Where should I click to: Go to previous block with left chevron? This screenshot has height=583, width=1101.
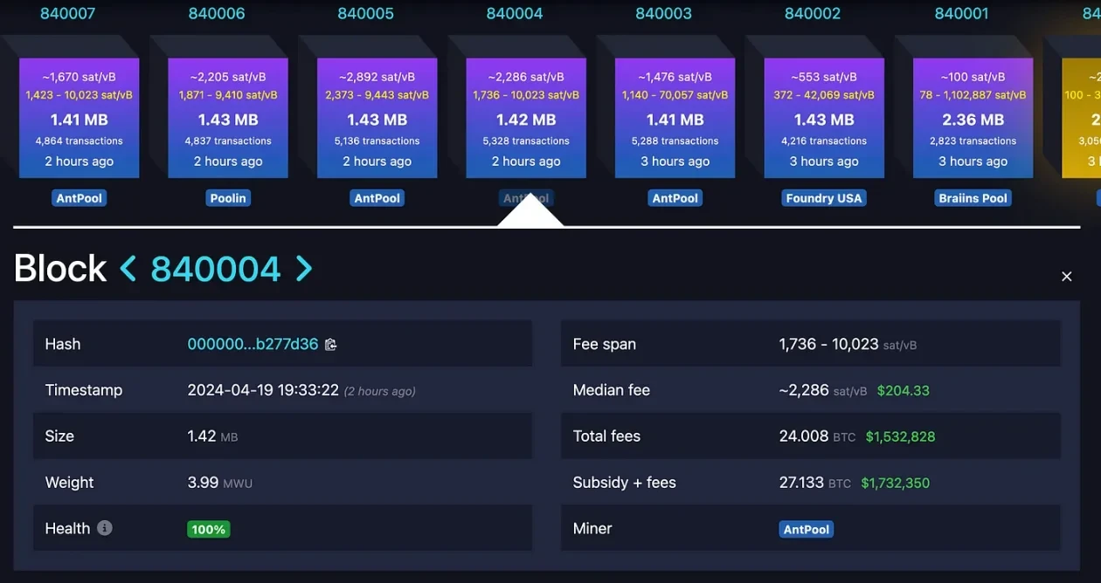pos(128,269)
